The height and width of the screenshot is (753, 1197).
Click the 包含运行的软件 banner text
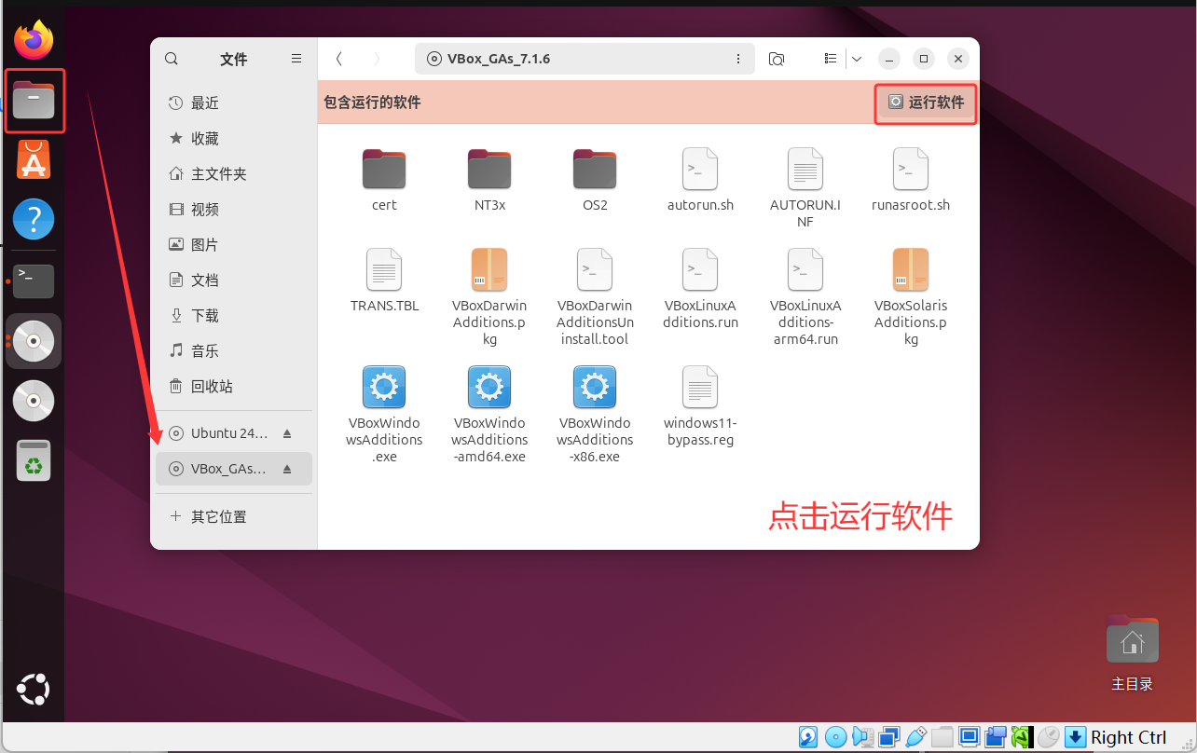click(372, 103)
